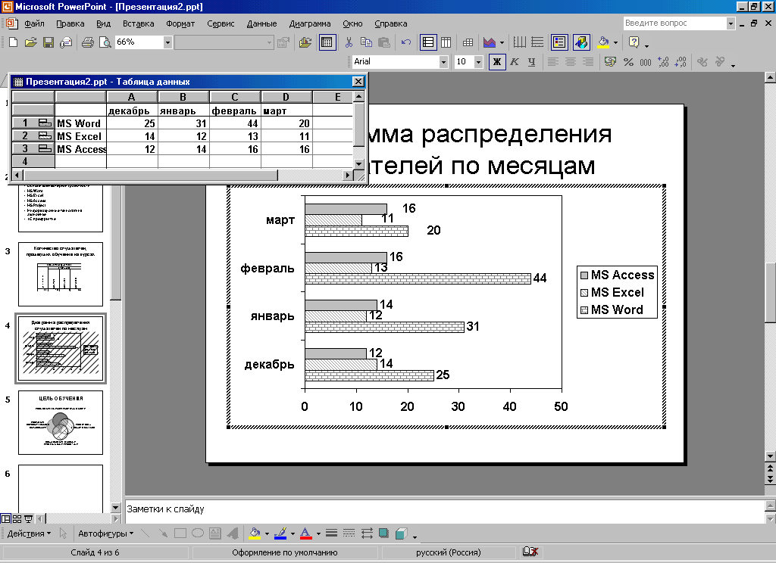Click the Fill Color bucket in top toolbar
The width and height of the screenshot is (776, 563).
point(602,42)
